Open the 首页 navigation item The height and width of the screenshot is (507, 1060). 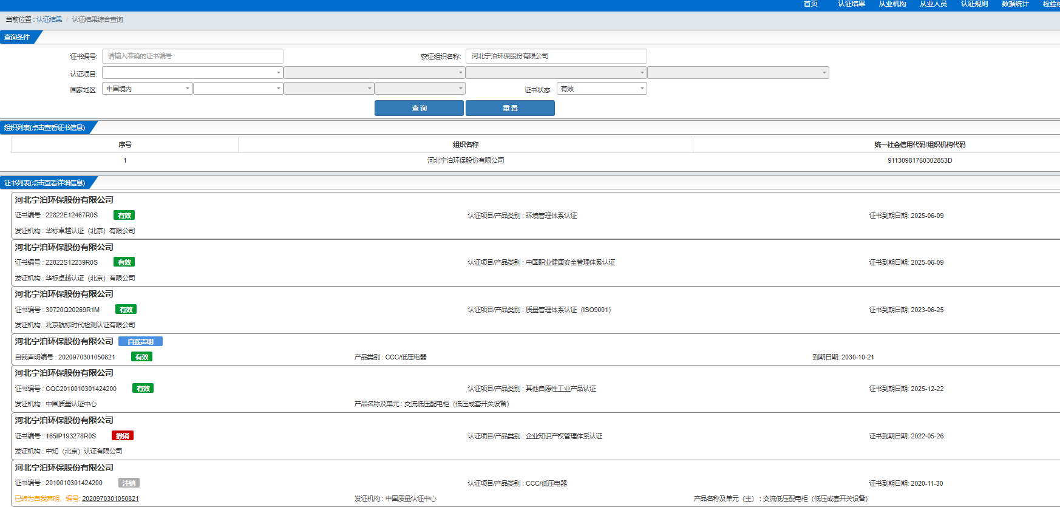tap(810, 4)
